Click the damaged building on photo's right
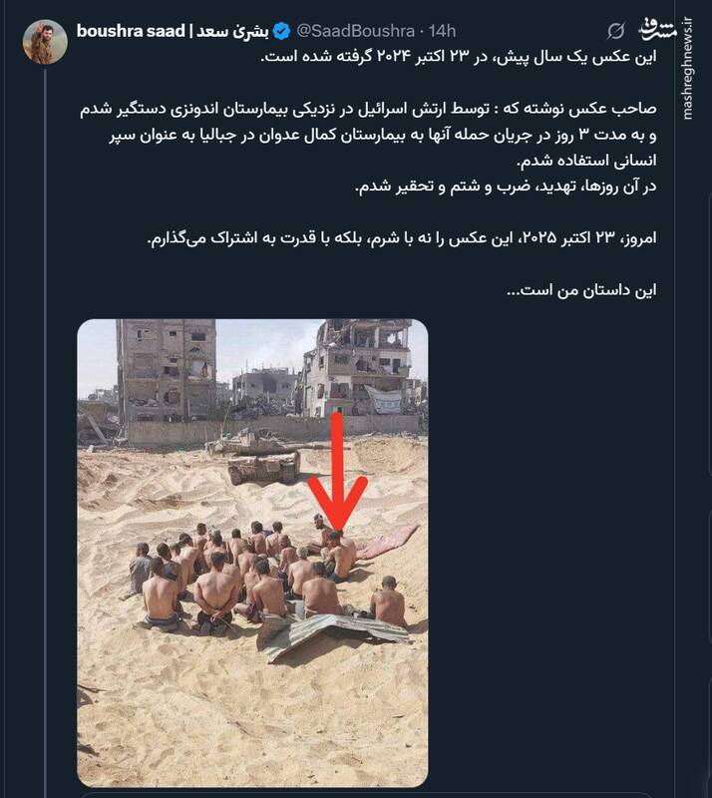 [358, 367]
